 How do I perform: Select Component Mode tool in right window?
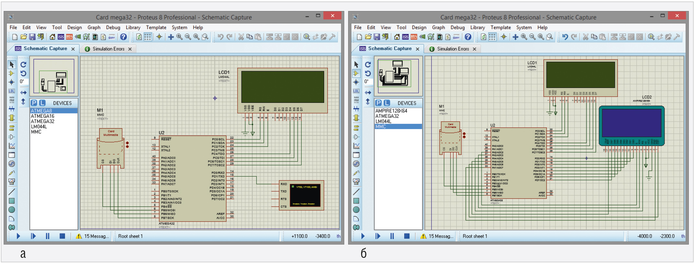(356, 73)
